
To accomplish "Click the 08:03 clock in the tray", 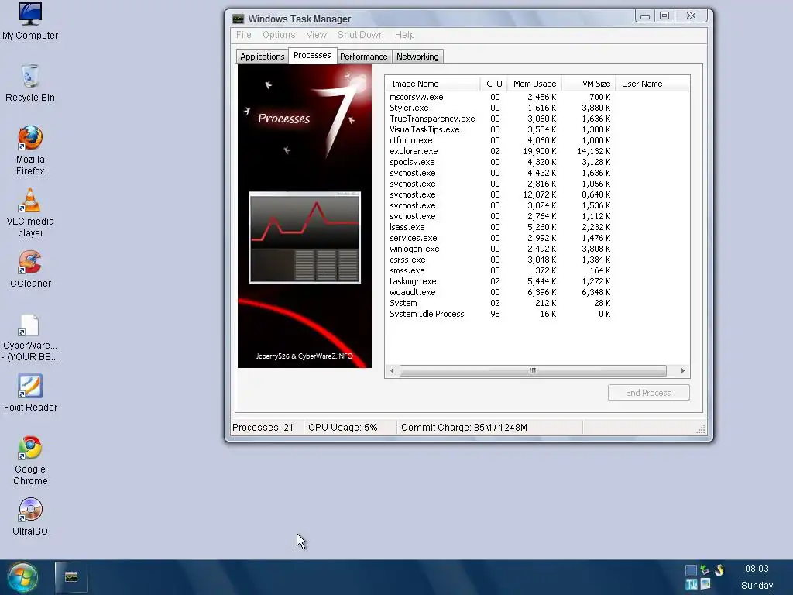I will [757, 569].
